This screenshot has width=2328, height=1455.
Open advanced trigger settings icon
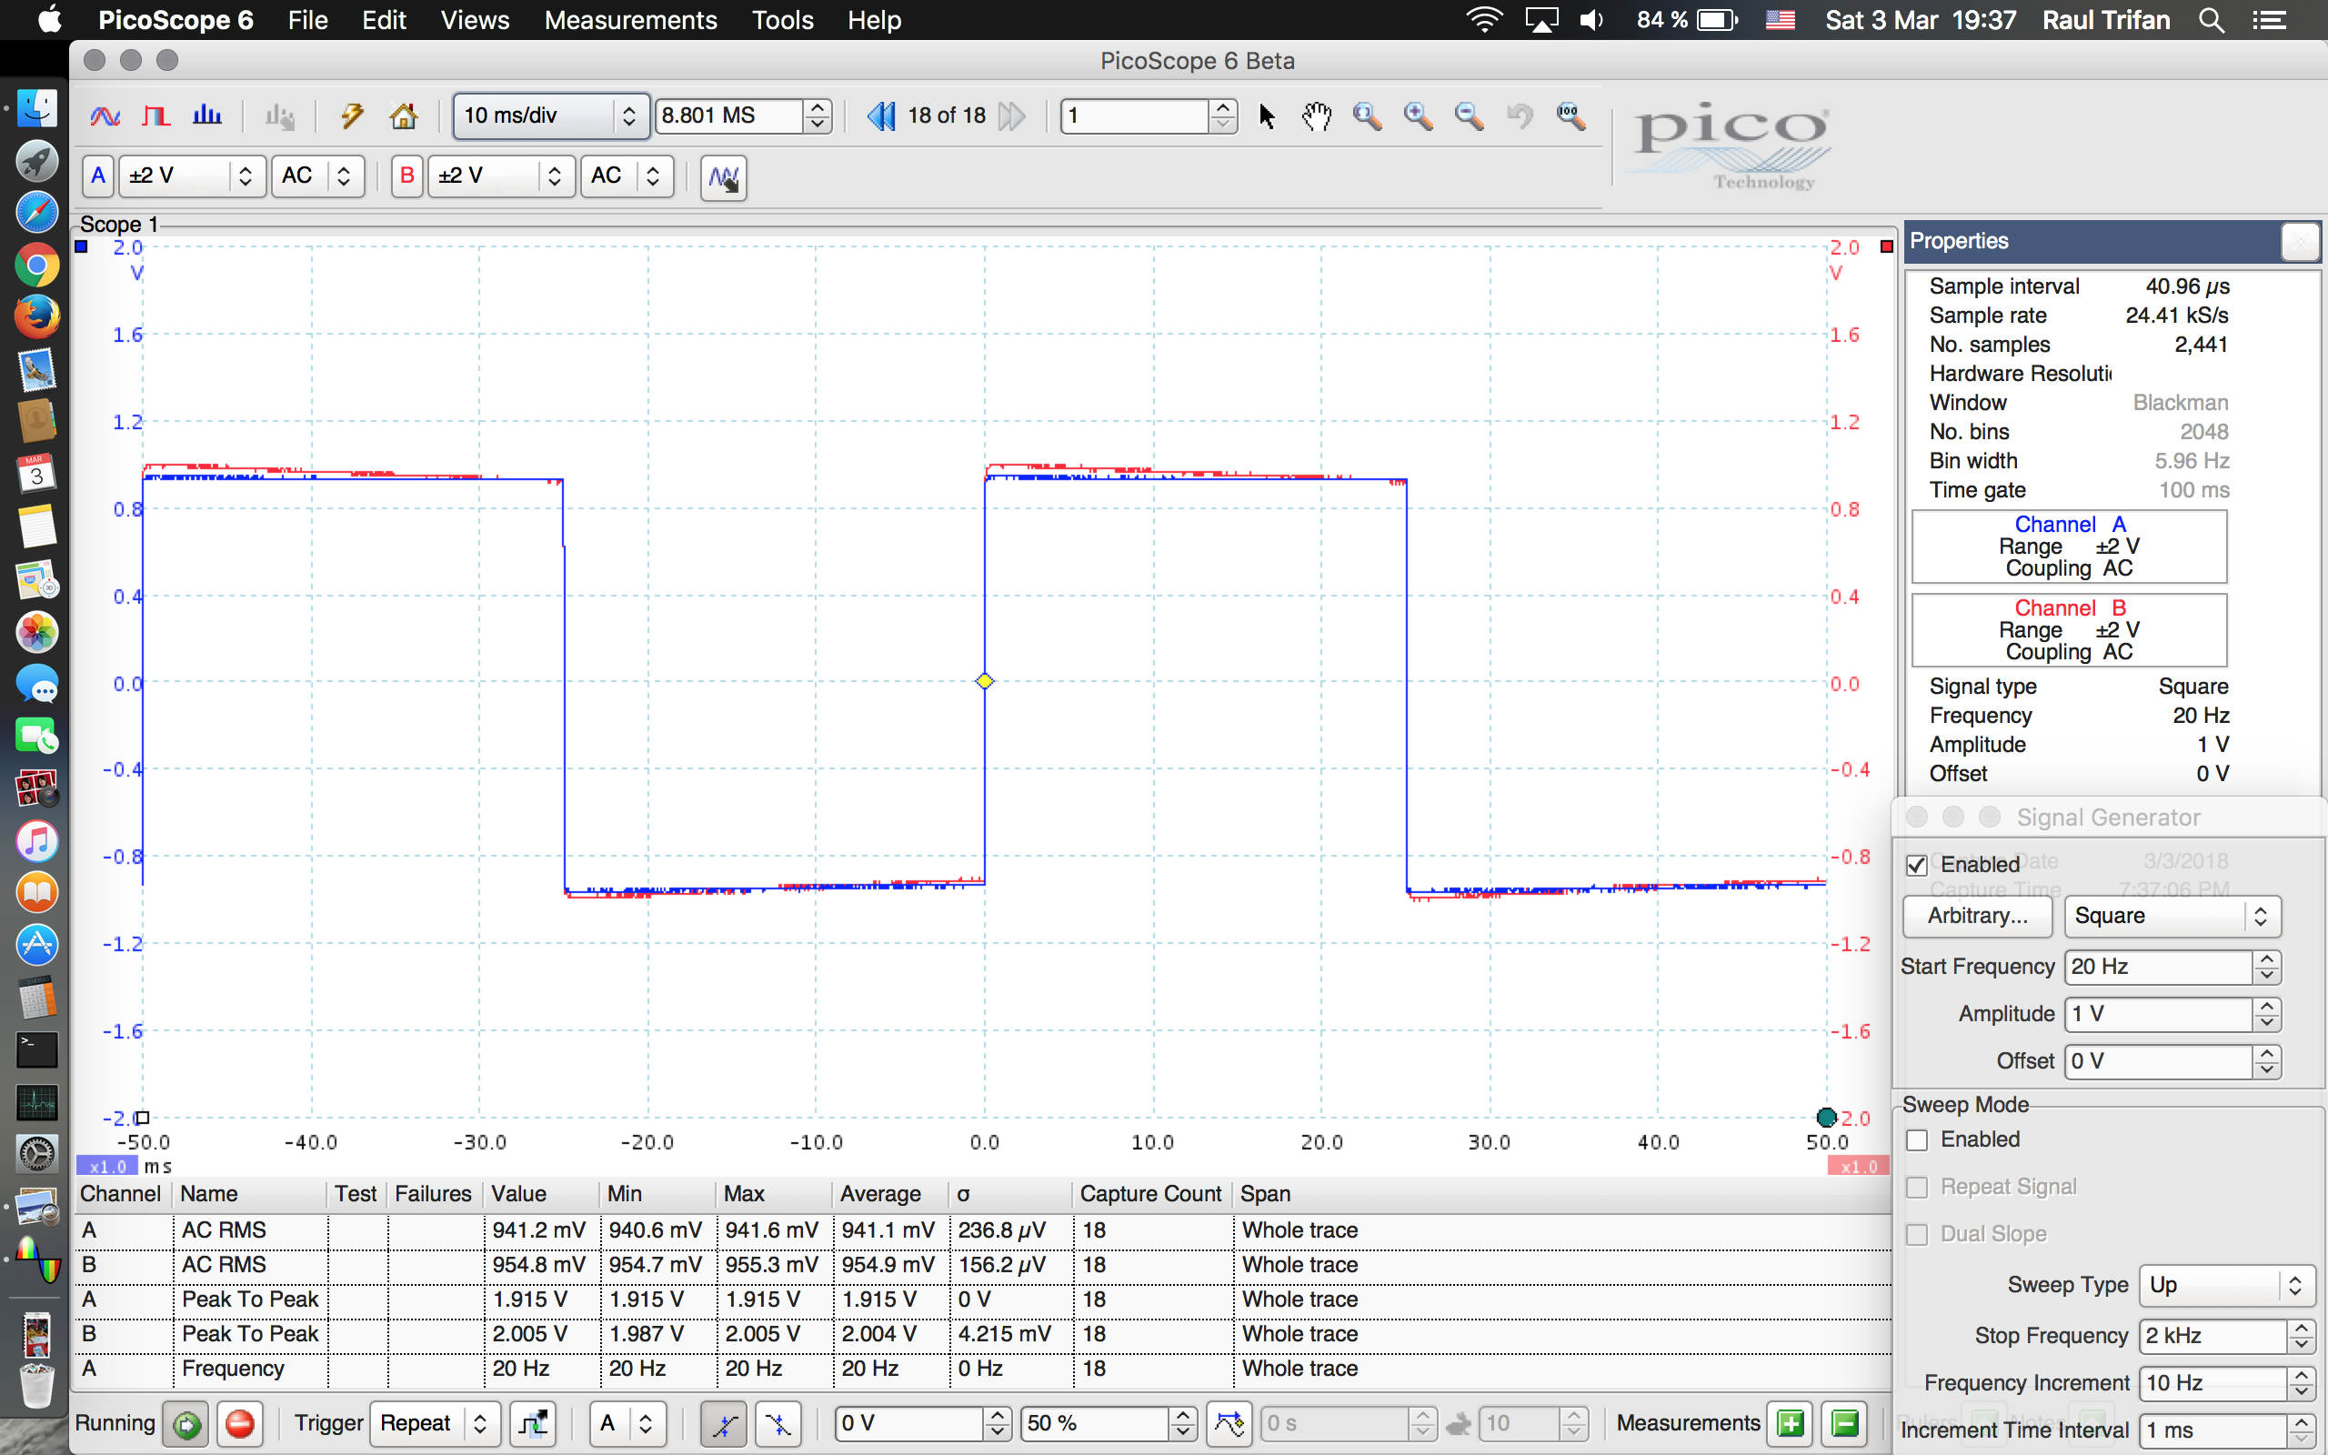click(532, 1424)
